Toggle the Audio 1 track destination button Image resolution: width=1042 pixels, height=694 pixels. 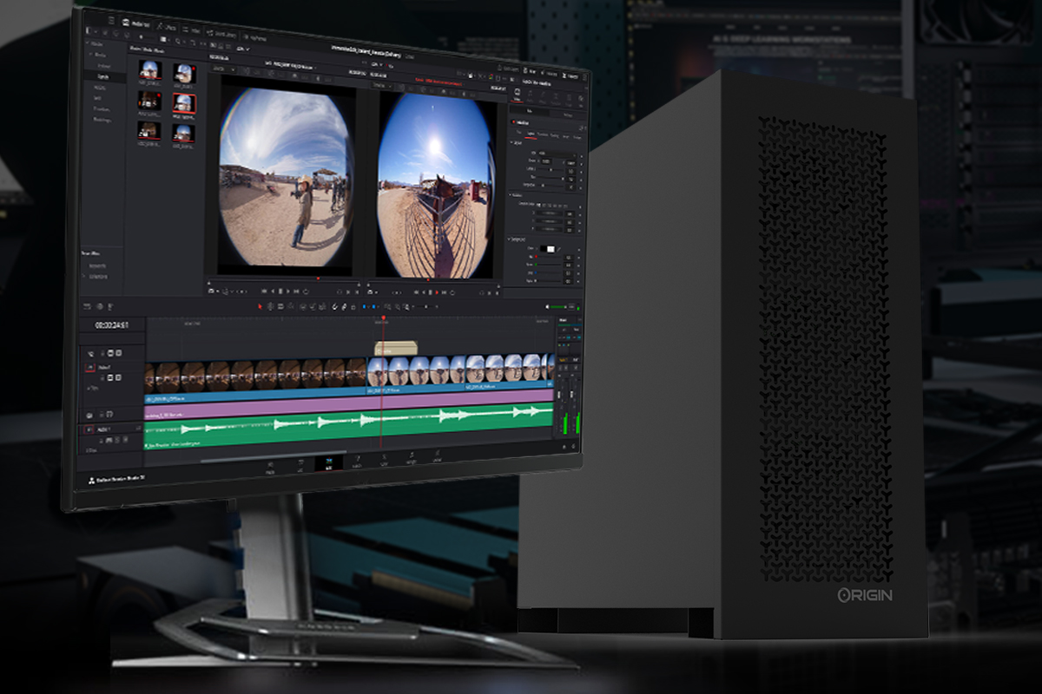pos(89,429)
